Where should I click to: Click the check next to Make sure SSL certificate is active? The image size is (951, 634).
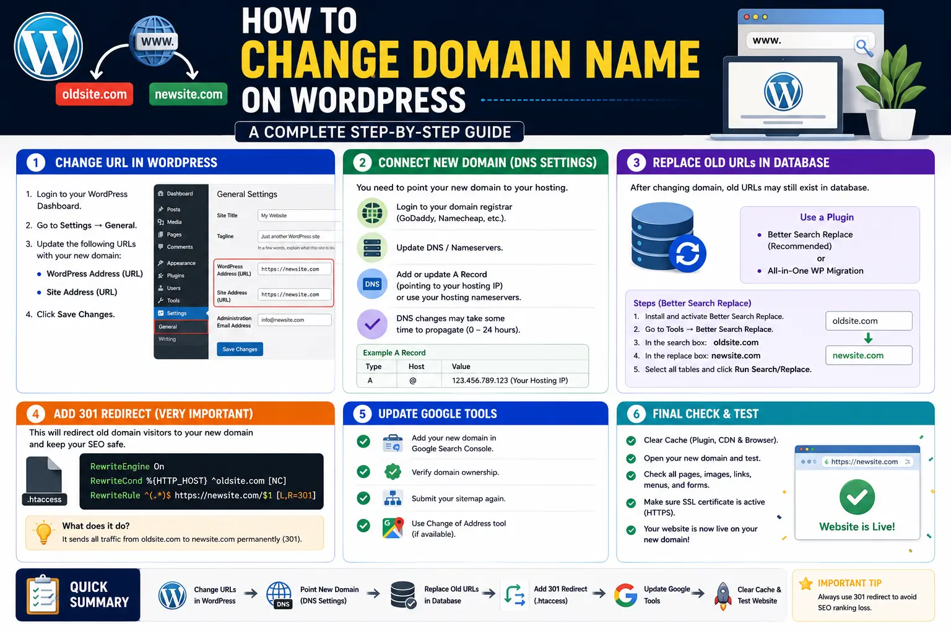click(x=631, y=503)
